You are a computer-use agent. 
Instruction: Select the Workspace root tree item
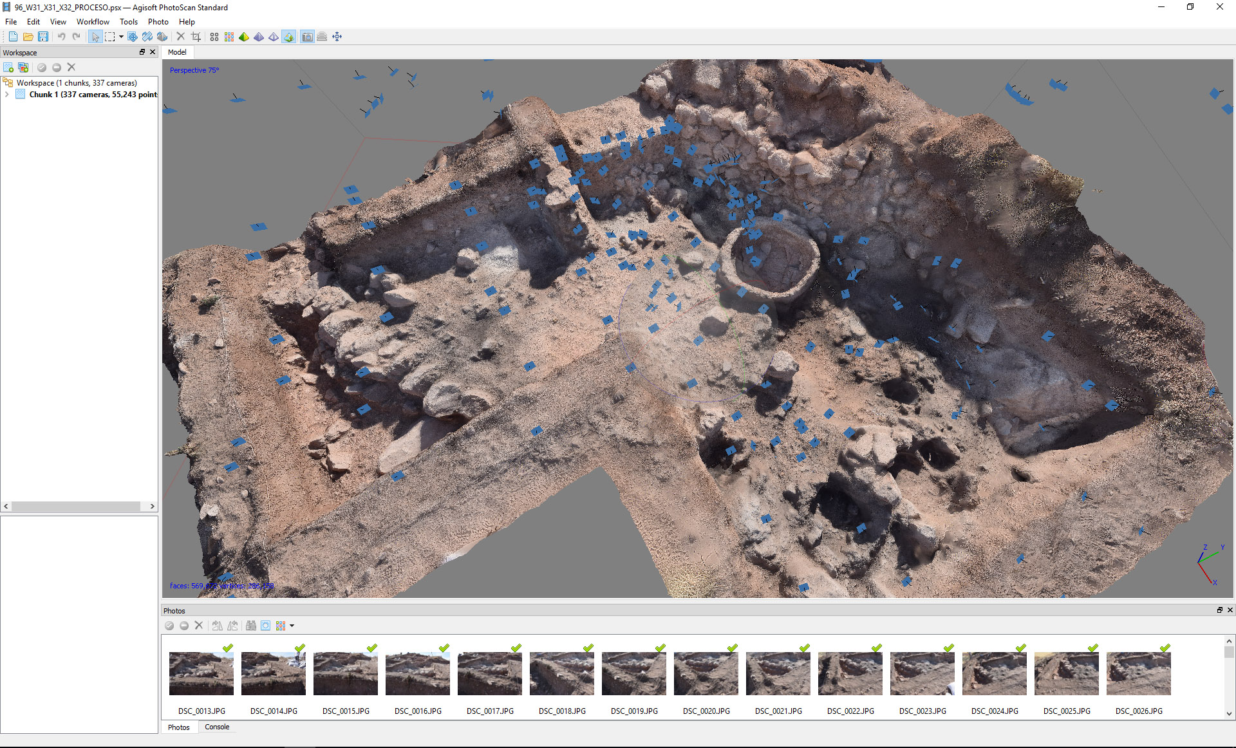pyautogui.click(x=76, y=83)
